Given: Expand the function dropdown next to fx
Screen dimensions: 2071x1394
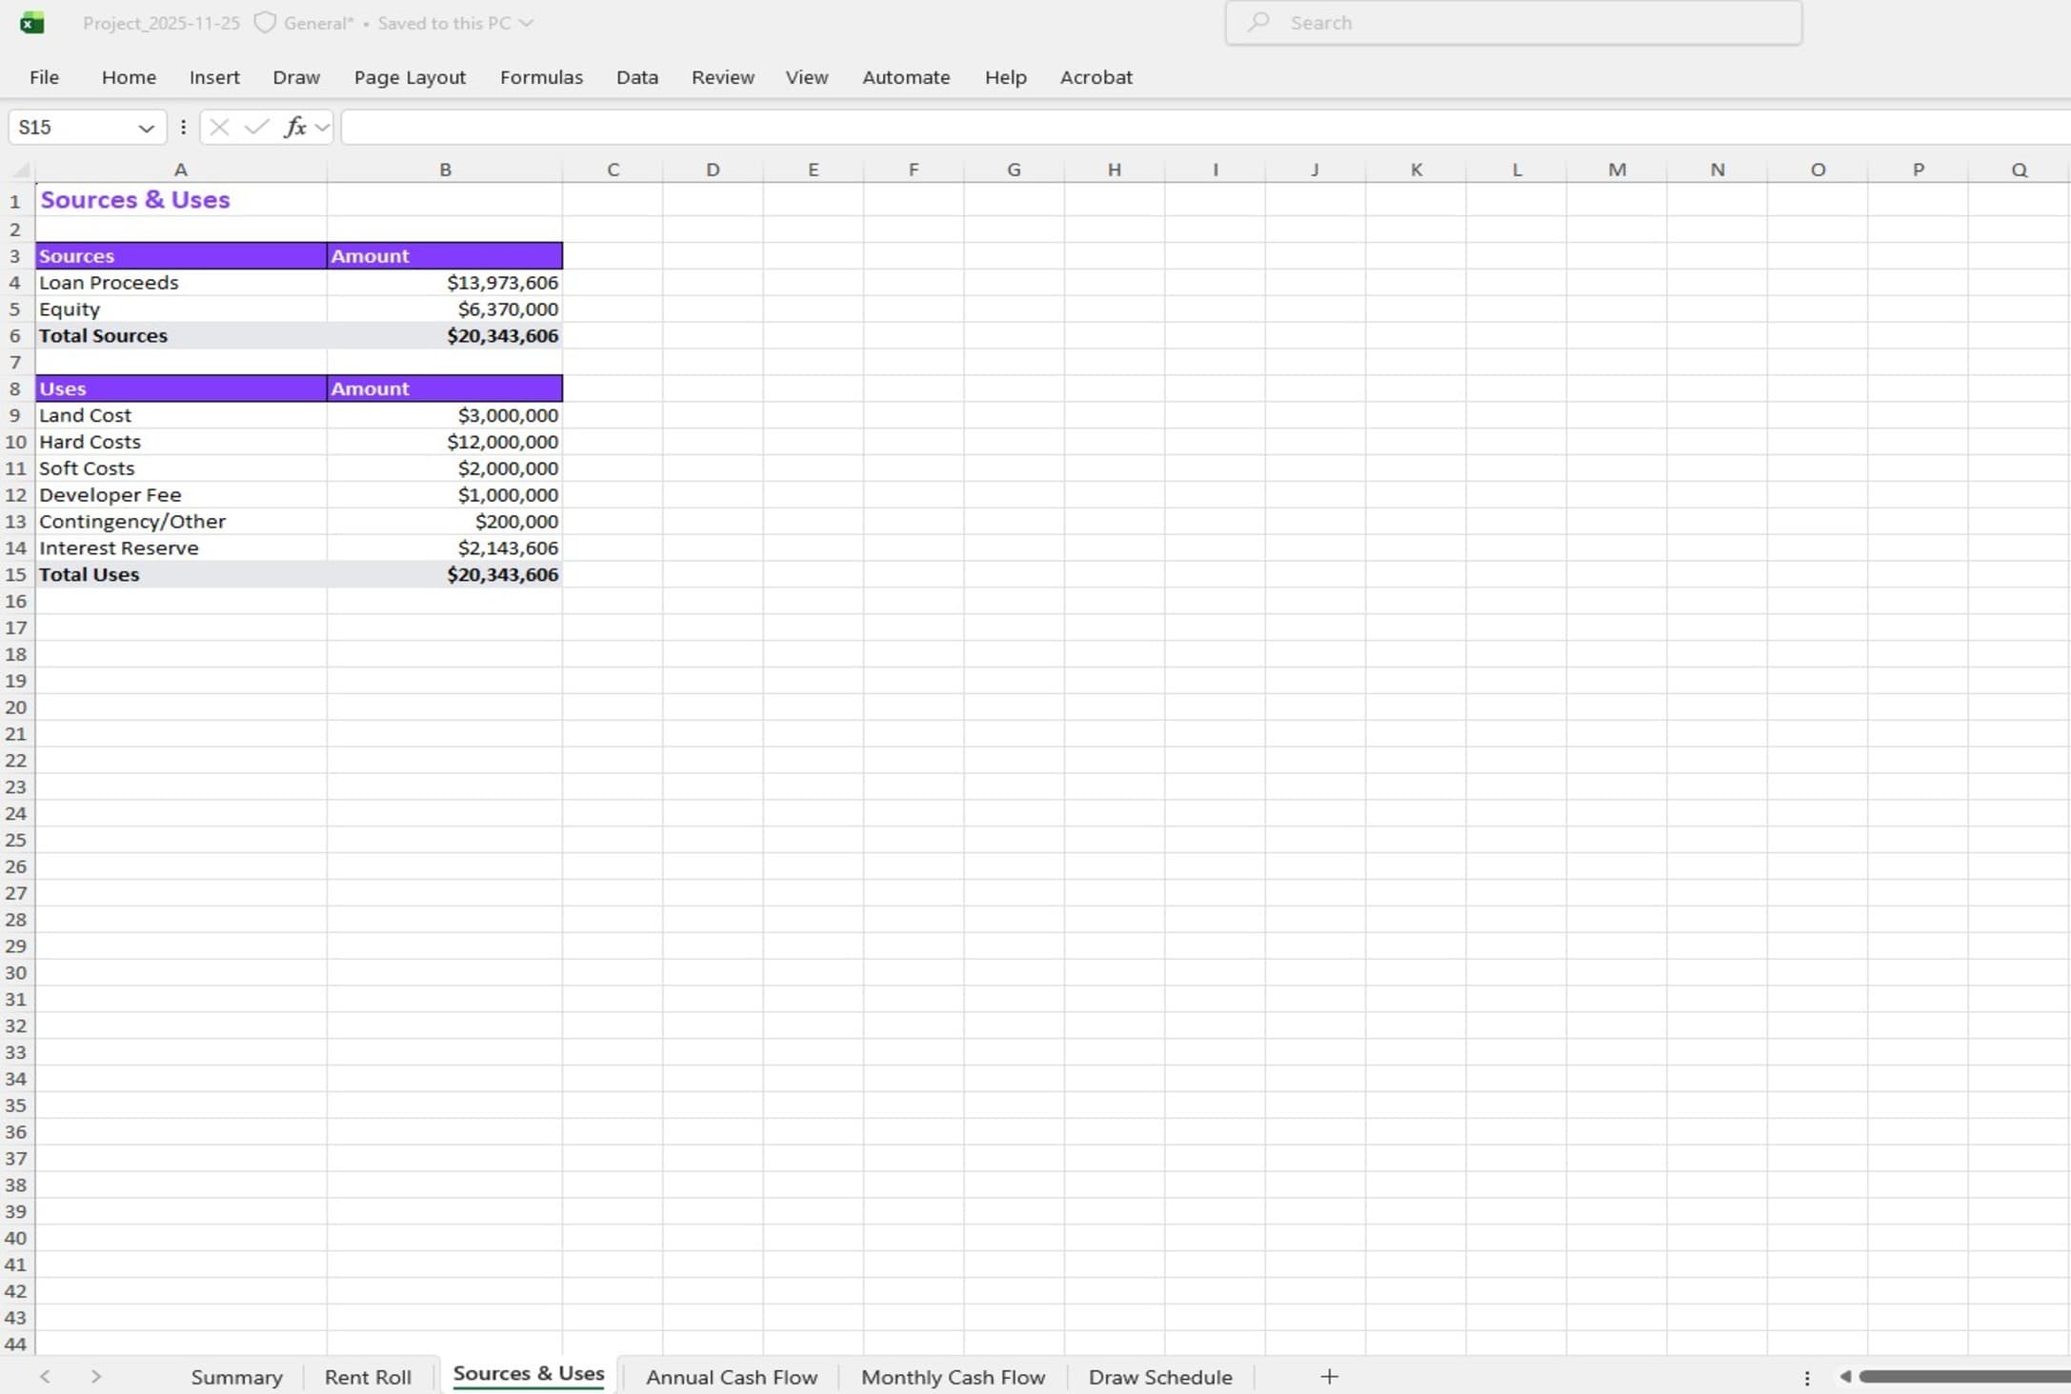Looking at the screenshot, I should (323, 127).
